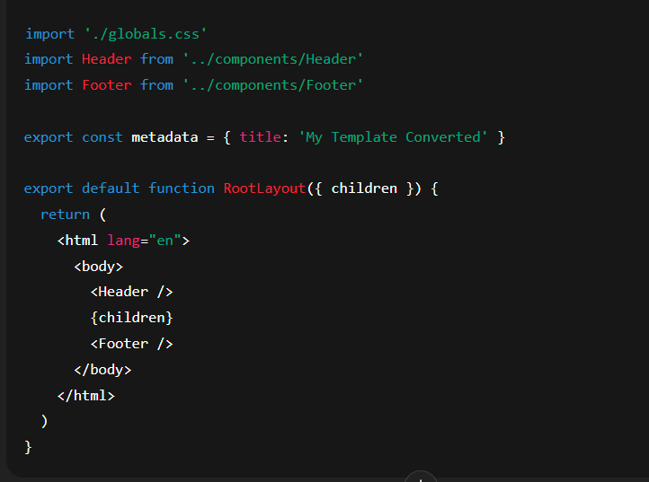Screen dimensions: 649x482
Task: Click the "en" attribute value
Action: (x=164, y=241)
